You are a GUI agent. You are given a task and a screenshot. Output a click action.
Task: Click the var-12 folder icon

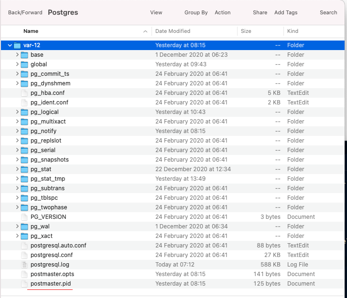tap(17, 45)
